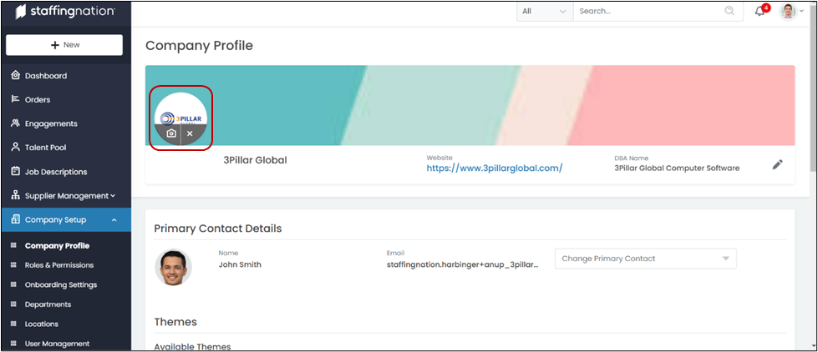Open the user avatar menu
Image resolution: width=818 pixels, height=352 pixels.
pos(788,11)
